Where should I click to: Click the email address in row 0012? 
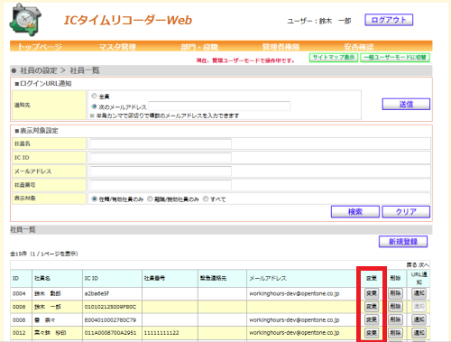(x=294, y=333)
